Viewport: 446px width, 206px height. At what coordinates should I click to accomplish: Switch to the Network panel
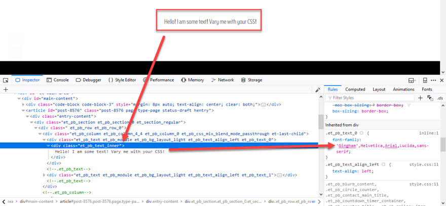tap(222, 80)
